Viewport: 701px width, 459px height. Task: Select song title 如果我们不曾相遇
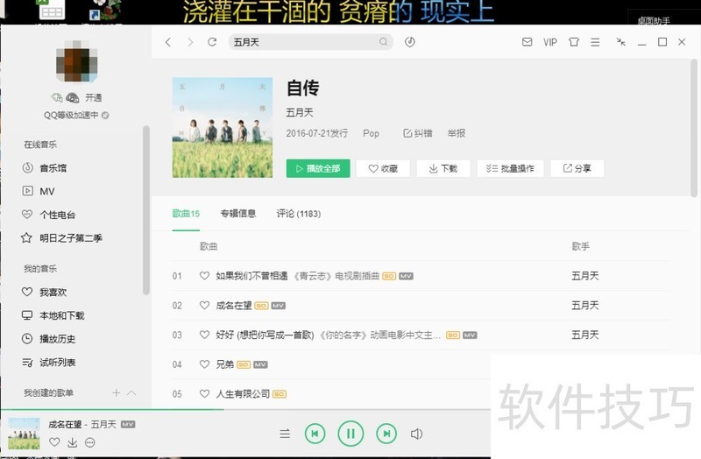coord(251,276)
